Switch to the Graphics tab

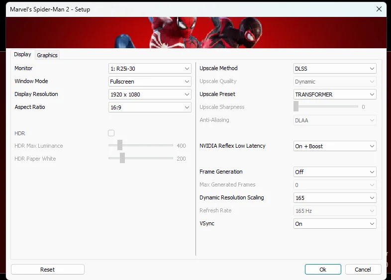(x=47, y=55)
